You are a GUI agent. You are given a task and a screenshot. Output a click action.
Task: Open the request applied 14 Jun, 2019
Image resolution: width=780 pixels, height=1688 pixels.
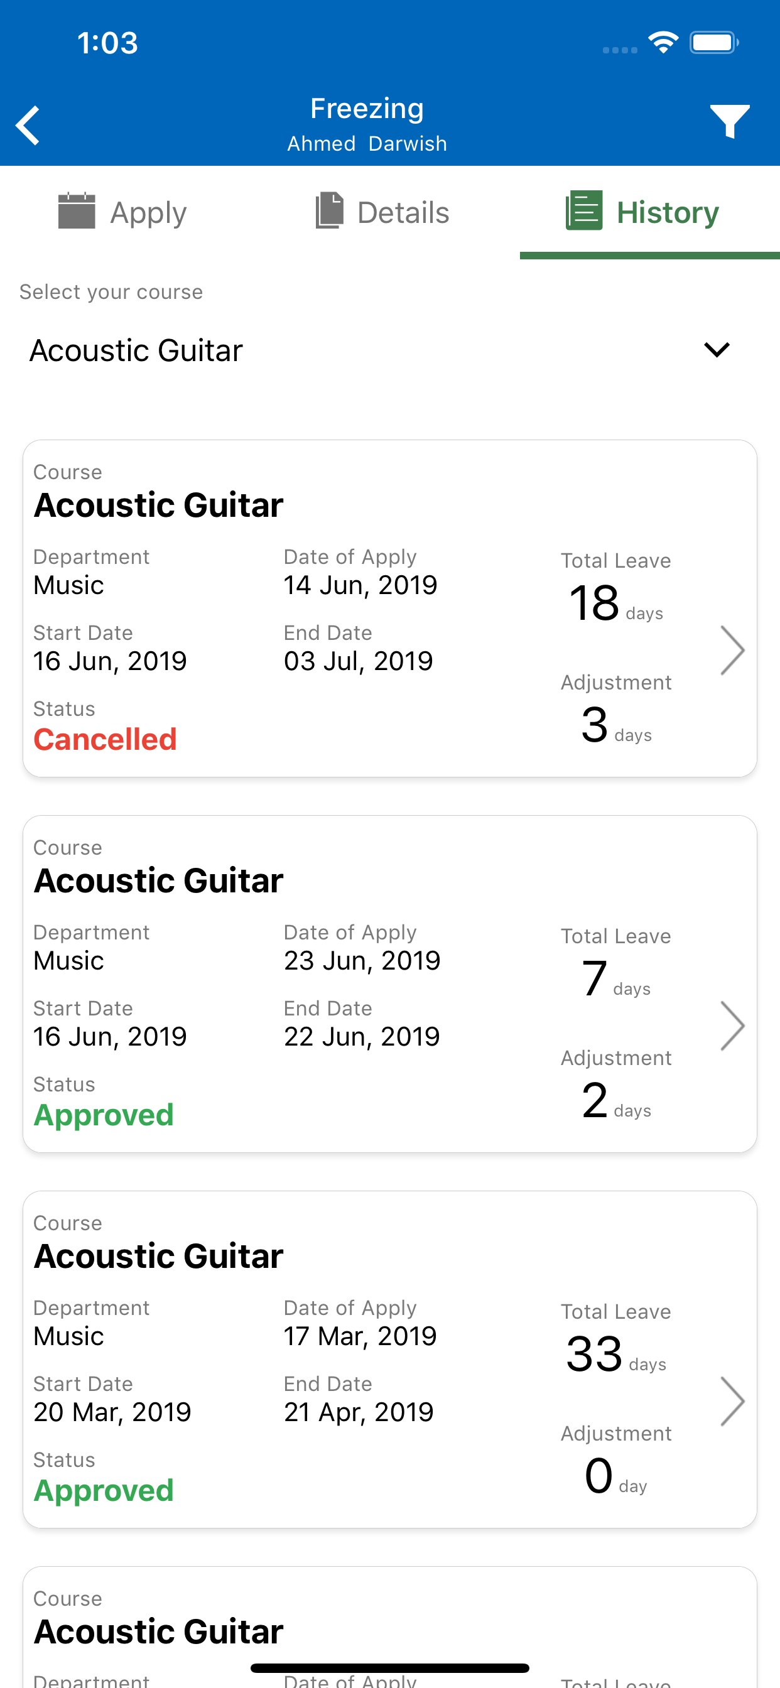[390, 609]
